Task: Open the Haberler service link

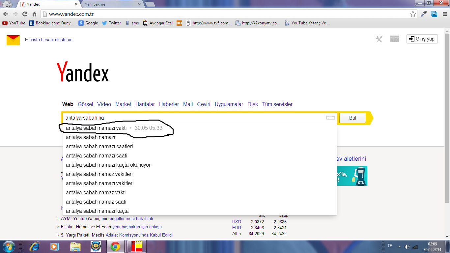Action: pyautogui.click(x=169, y=104)
